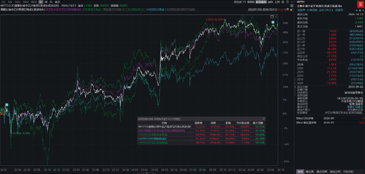Close the overlay chart with the X icon
The image size is (365, 174).
(x=276, y=17)
